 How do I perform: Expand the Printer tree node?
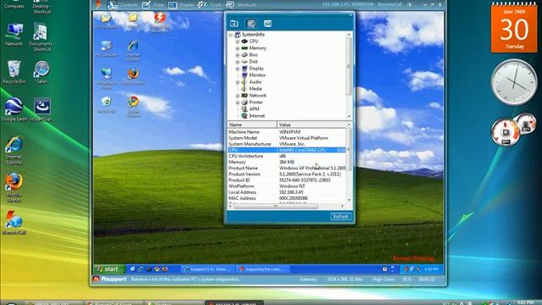click(x=237, y=103)
